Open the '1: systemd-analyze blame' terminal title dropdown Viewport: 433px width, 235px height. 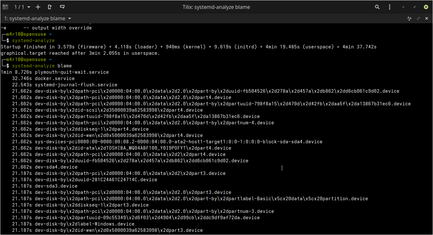(x=38, y=18)
